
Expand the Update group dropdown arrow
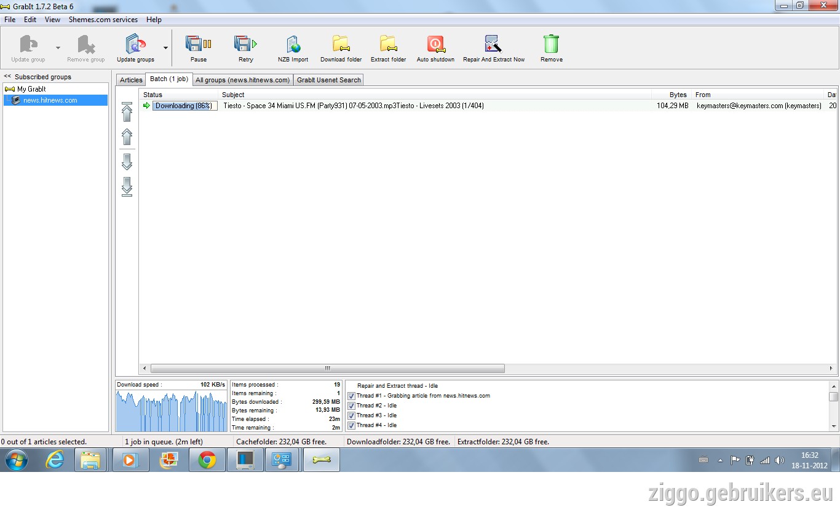(x=58, y=47)
